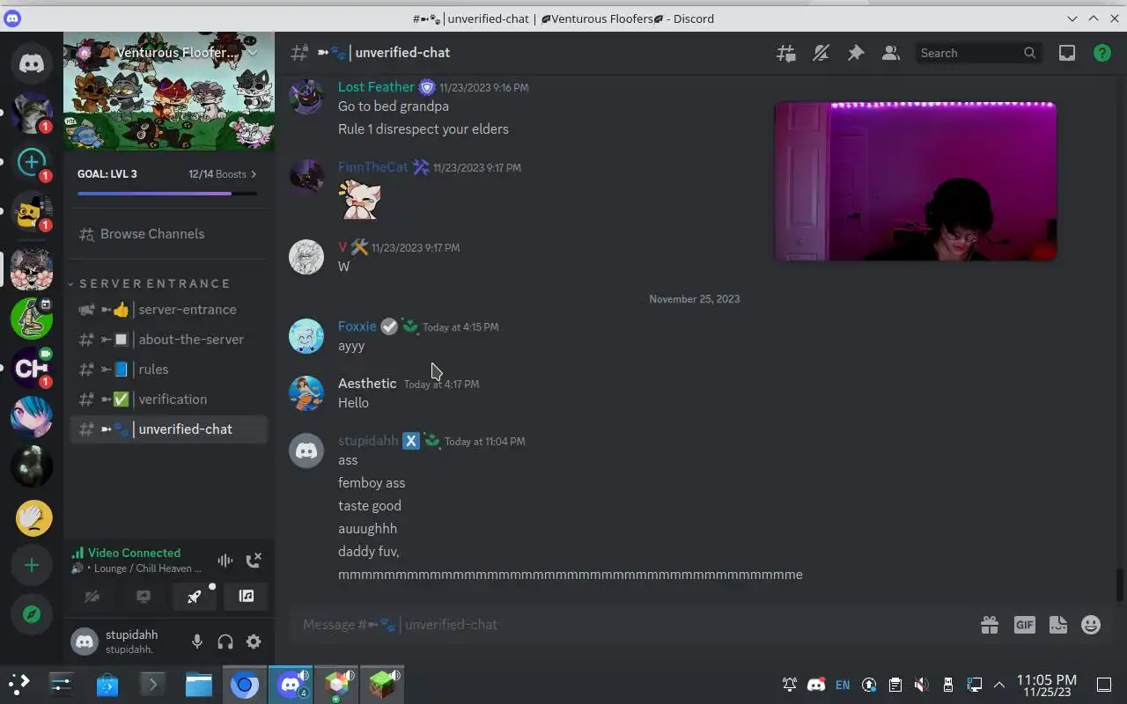The height and width of the screenshot is (704, 1127).
Task: Open the cat sticker from FinnTheCat
Action: pyautogui.click(x=360, y=199)
